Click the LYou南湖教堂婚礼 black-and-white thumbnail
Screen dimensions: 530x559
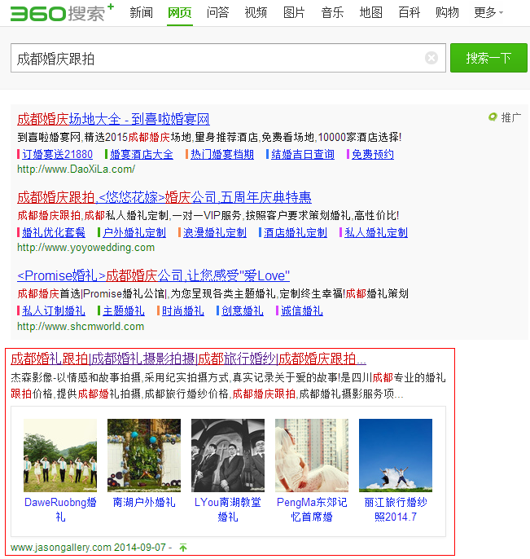[228, 455]
